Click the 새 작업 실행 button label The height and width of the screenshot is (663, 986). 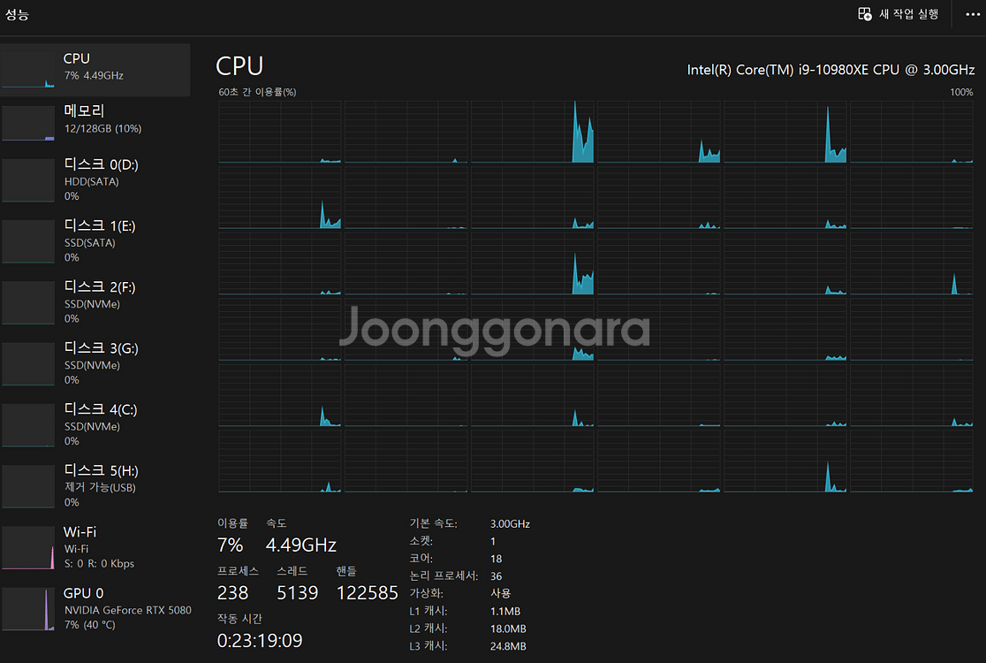908,14
